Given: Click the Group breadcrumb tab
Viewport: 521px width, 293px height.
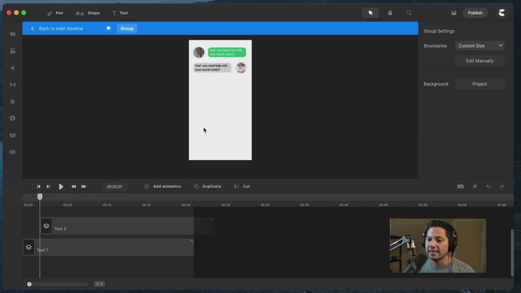Looking at the screenshot, I should click(x=127, y=28).
